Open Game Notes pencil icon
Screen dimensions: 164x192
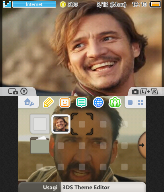tap(48, 102)
